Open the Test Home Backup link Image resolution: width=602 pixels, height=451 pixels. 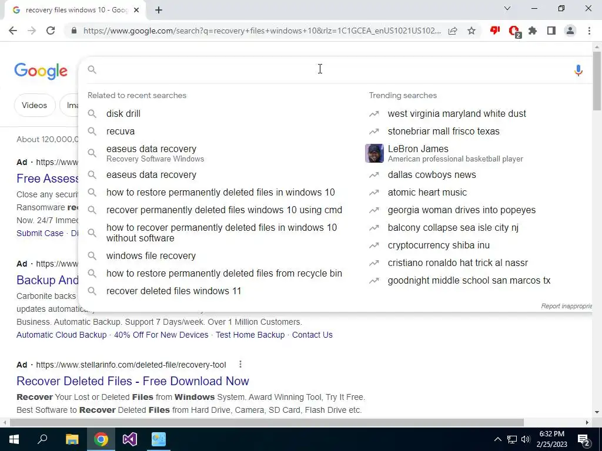(250, 335)
